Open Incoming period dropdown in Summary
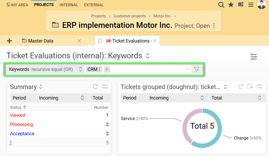269x156 pixels. (82, 98)
